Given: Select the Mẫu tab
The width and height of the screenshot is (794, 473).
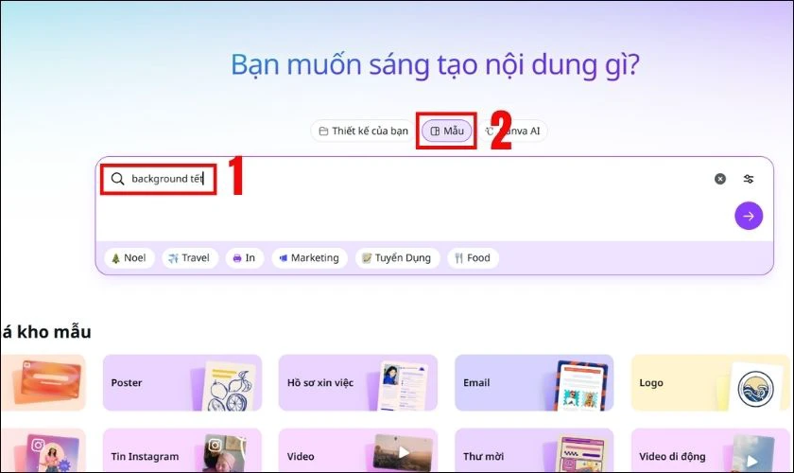Looking at the screenshot, I should (446, 131).
